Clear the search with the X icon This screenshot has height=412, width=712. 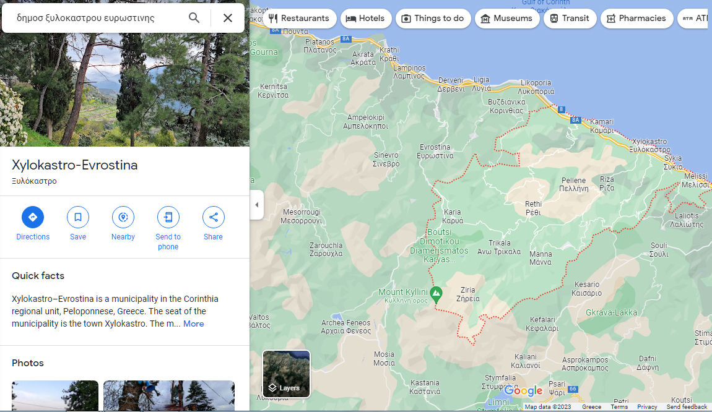pyautogui.click(x=228, y=18)
